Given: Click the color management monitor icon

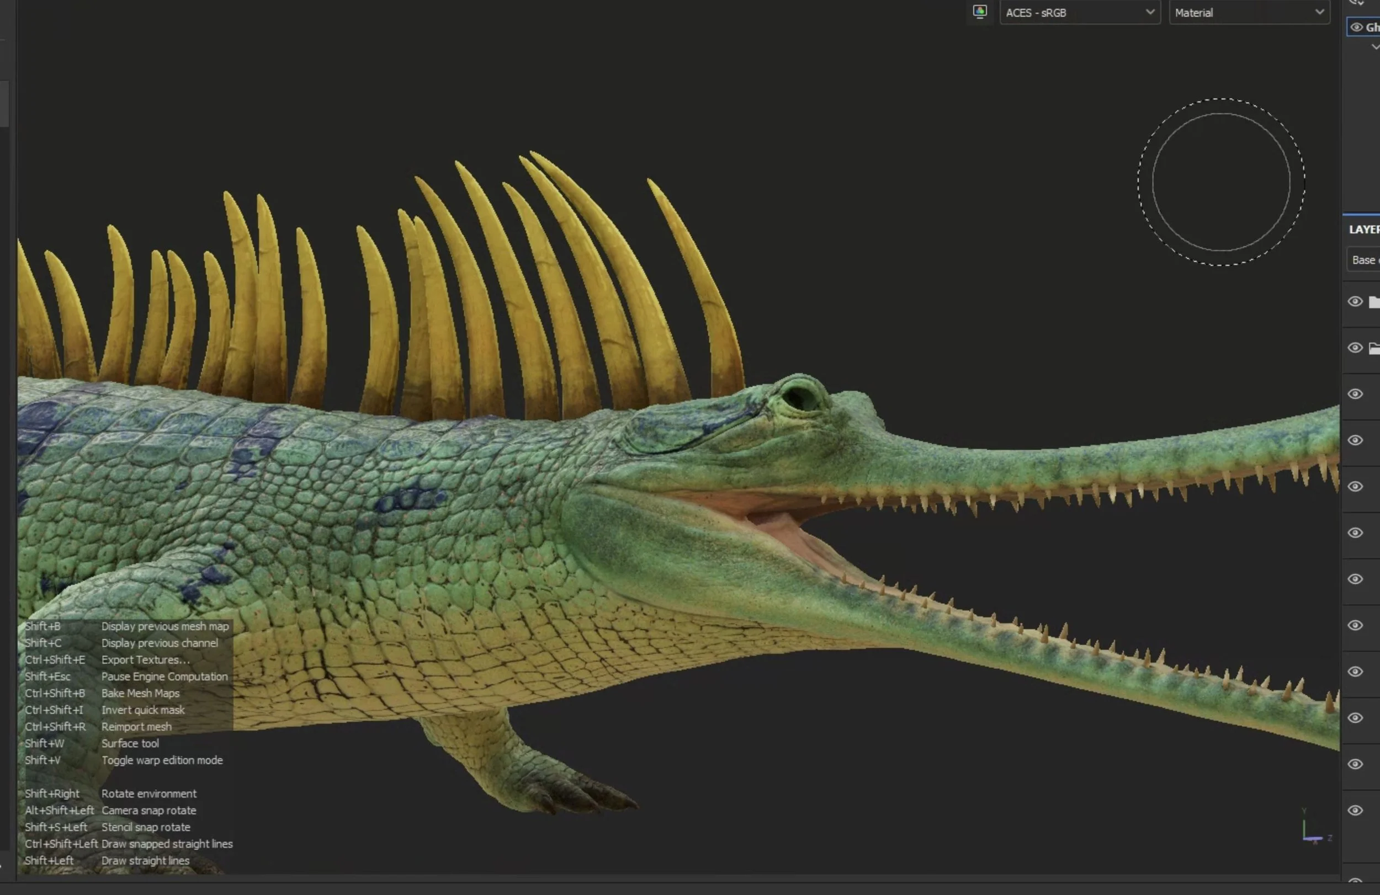Looking at the screenshot, I should [x=979, y=12].
